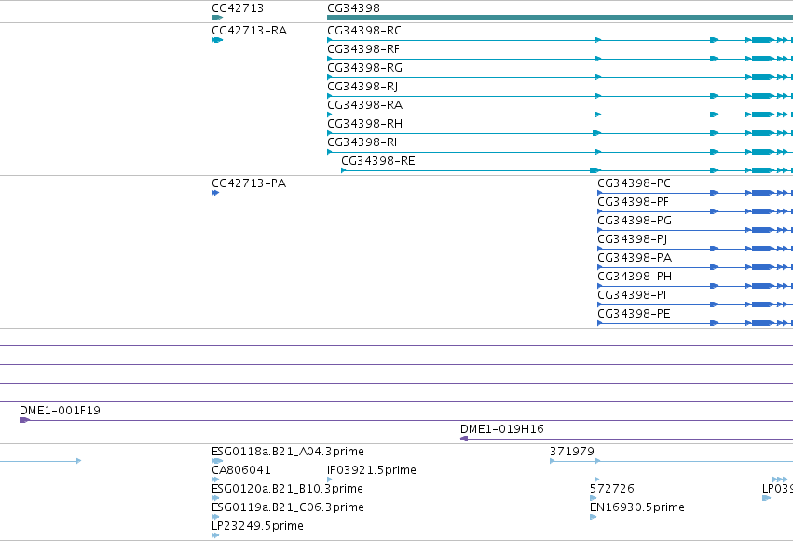Select protein CG34398-PE
The width and height of the screenshot is (793, 541).
tap(634, 314)
